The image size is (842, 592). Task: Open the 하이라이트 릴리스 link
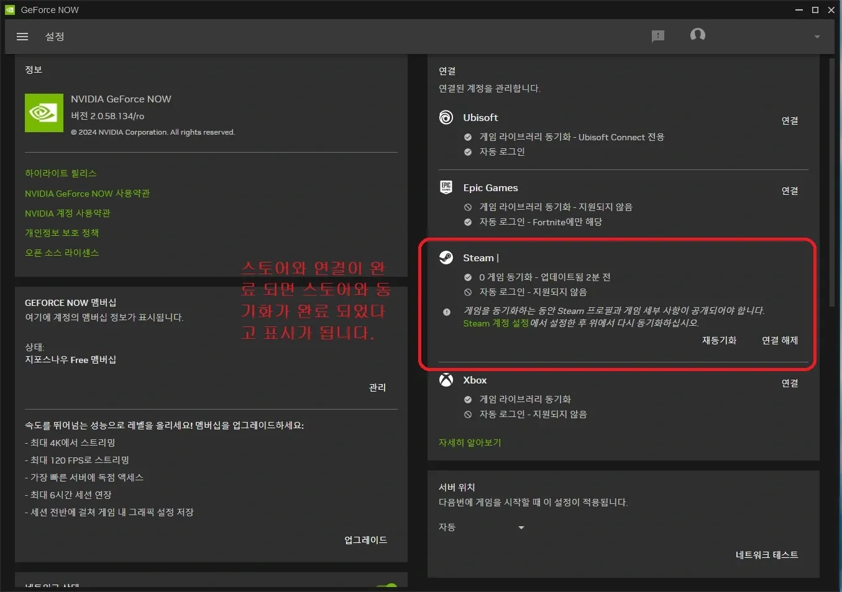tap(61, 173)
